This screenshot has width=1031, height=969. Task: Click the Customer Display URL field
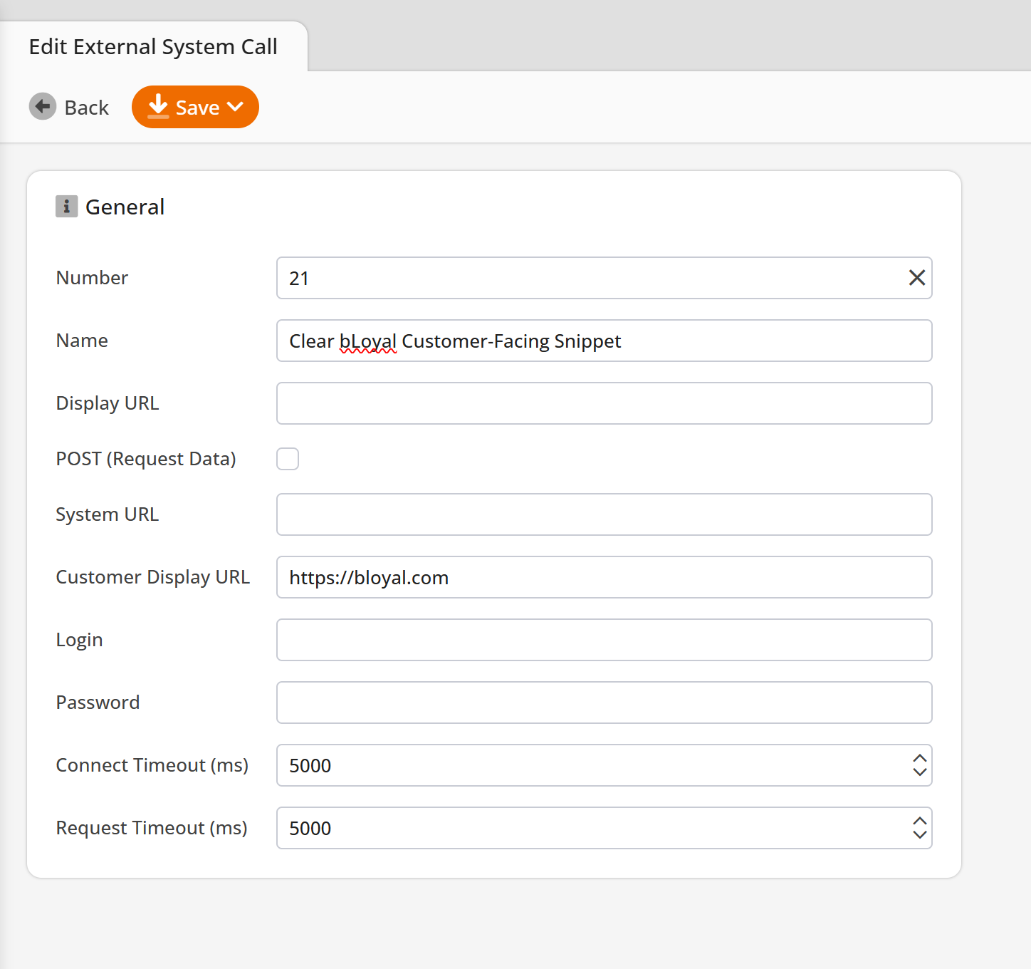605,577
